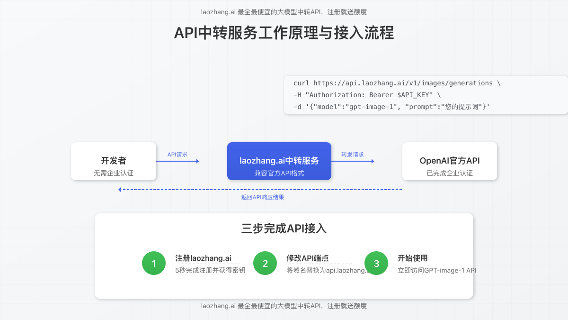This screenshot has width=568, height=320.
Task: Click the 开发者 box
Action: 114,161
